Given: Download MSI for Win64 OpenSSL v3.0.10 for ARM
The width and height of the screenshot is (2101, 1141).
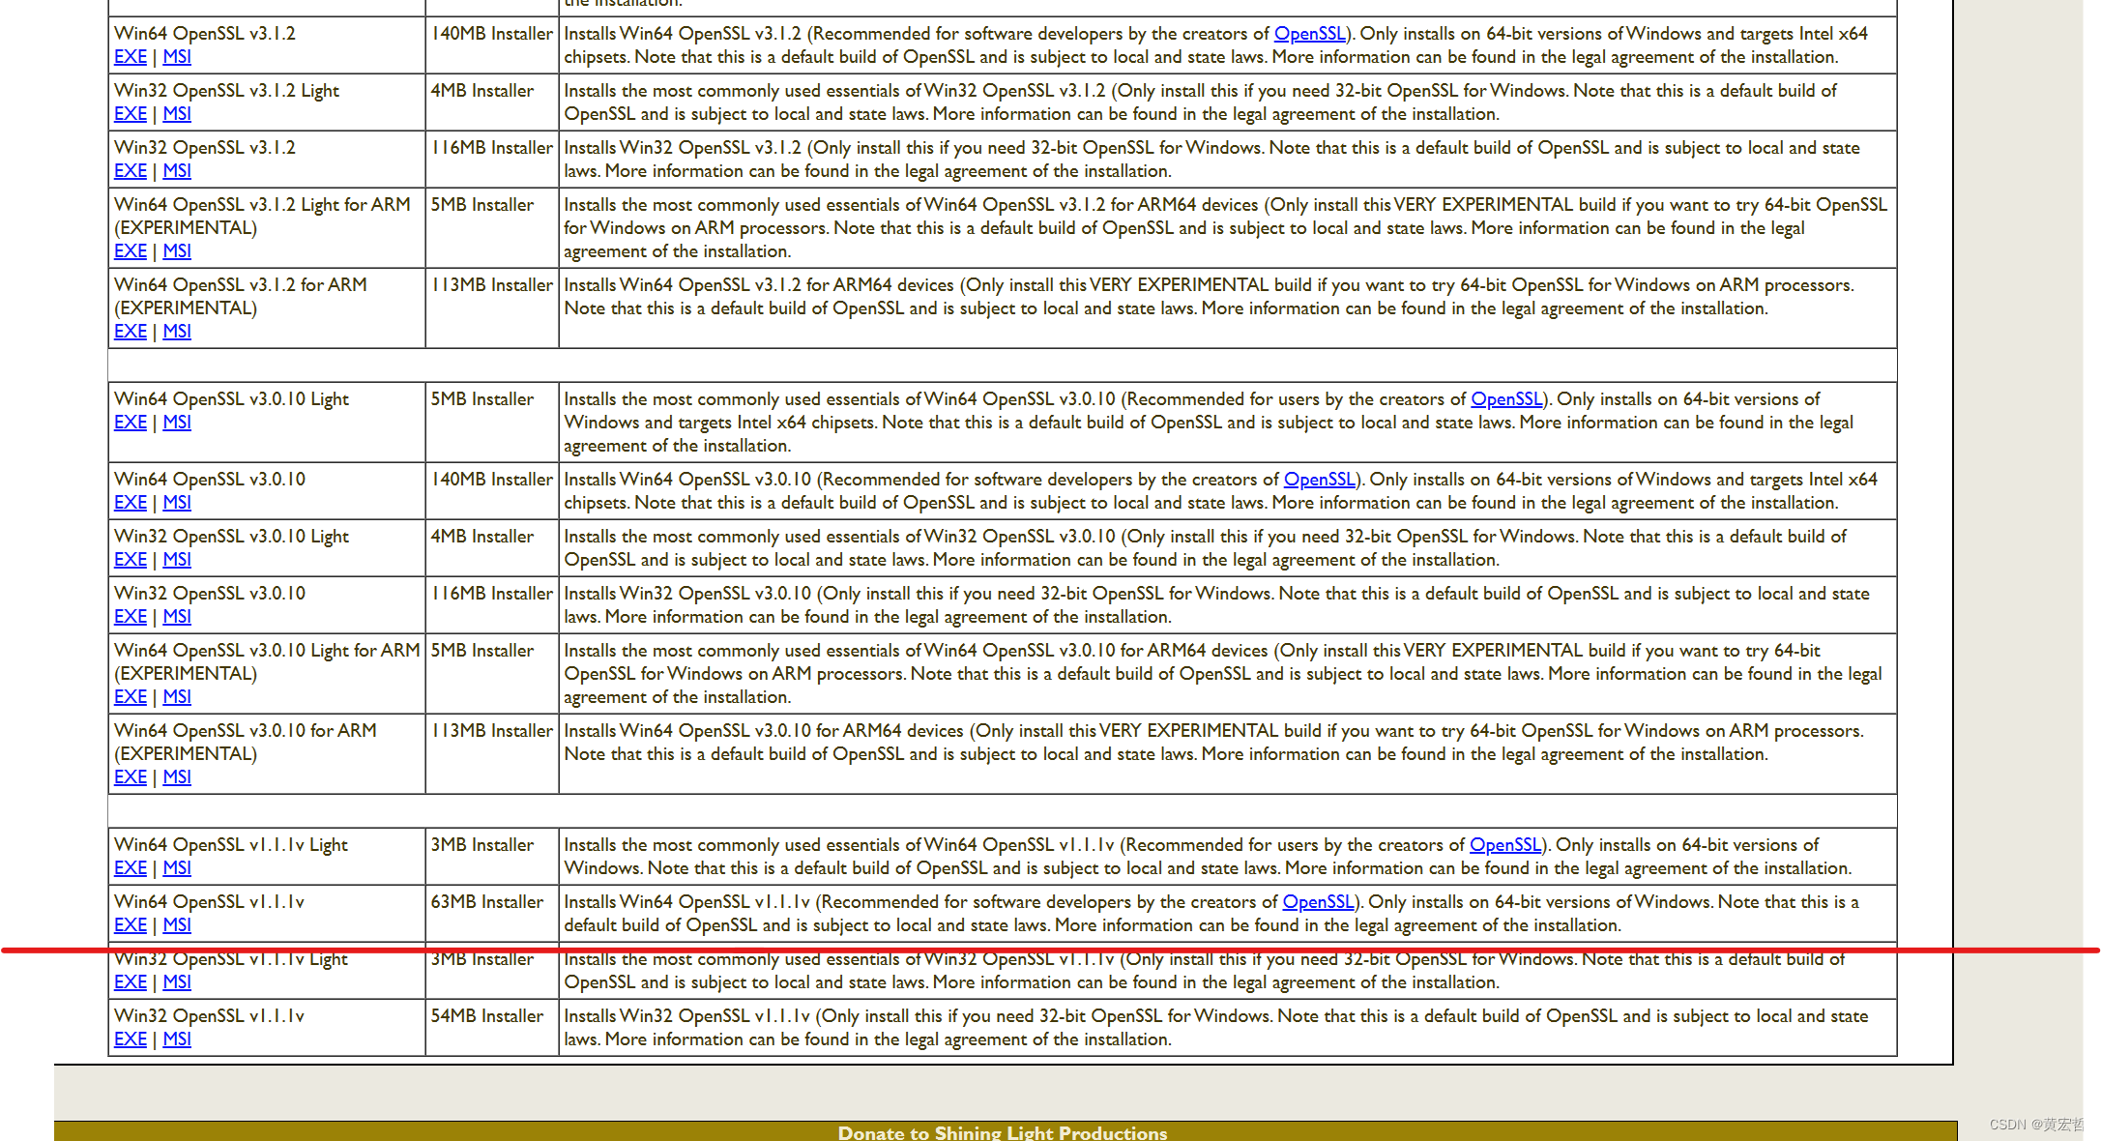Looking at the screenshot, I should pyautogui.click(x=177, y=777).
